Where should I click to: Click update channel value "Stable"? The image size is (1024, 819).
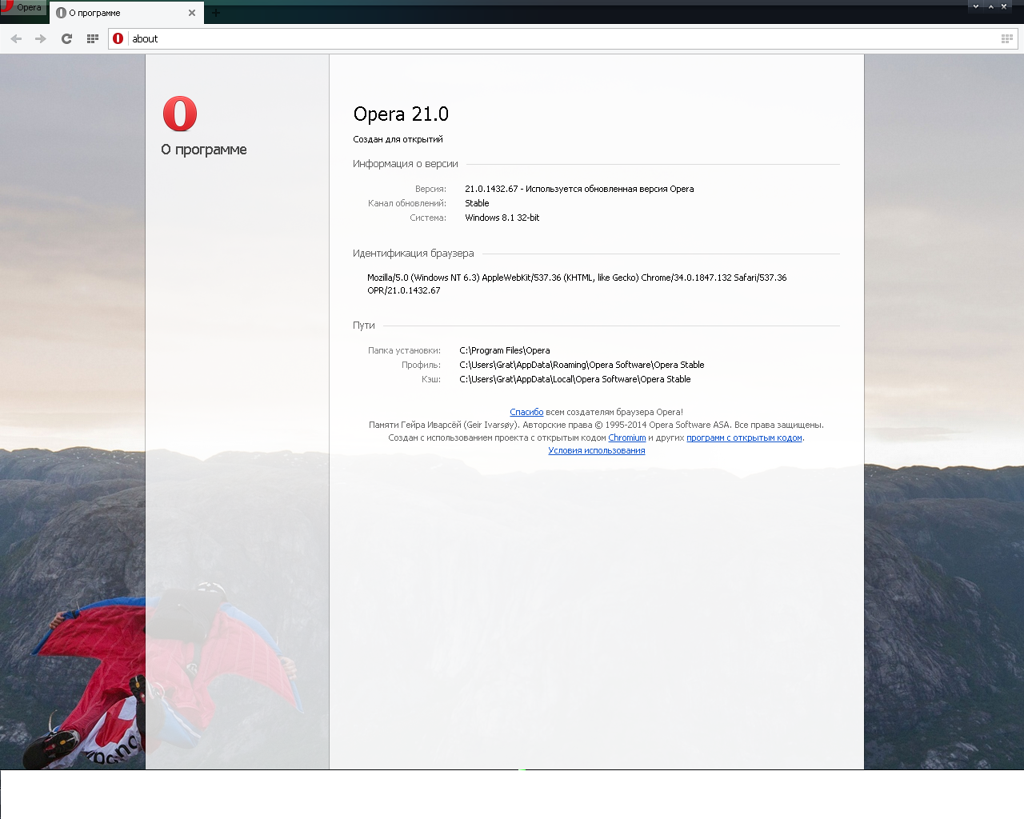(477, 203)
